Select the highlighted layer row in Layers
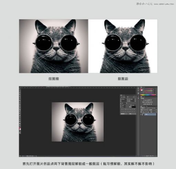Viewport: 176px width, 169px height. pyautogui.click(x=148, y=114)
